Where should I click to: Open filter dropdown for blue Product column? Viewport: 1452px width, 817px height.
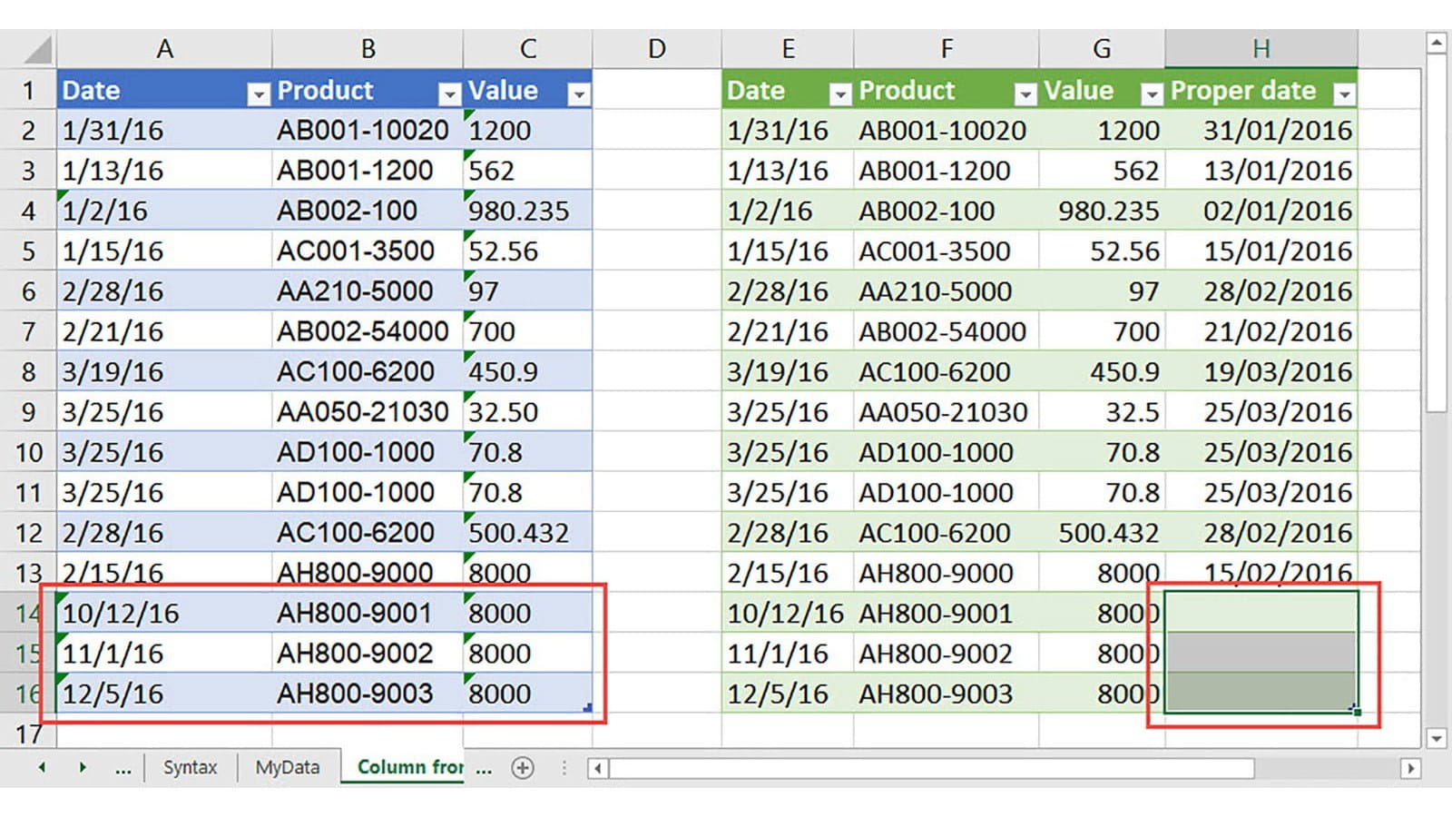(449, 94)
